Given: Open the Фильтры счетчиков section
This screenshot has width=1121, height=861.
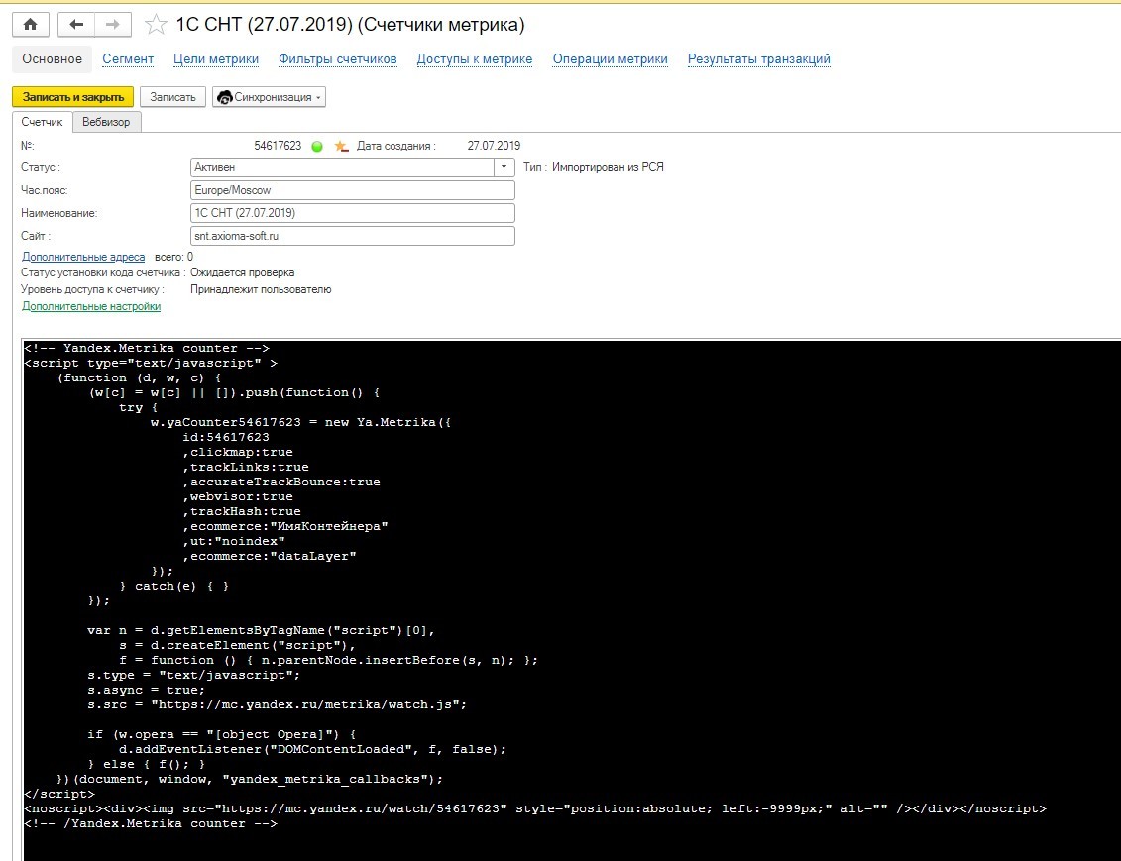Looking at the screenshot, I should coord(337,59).
